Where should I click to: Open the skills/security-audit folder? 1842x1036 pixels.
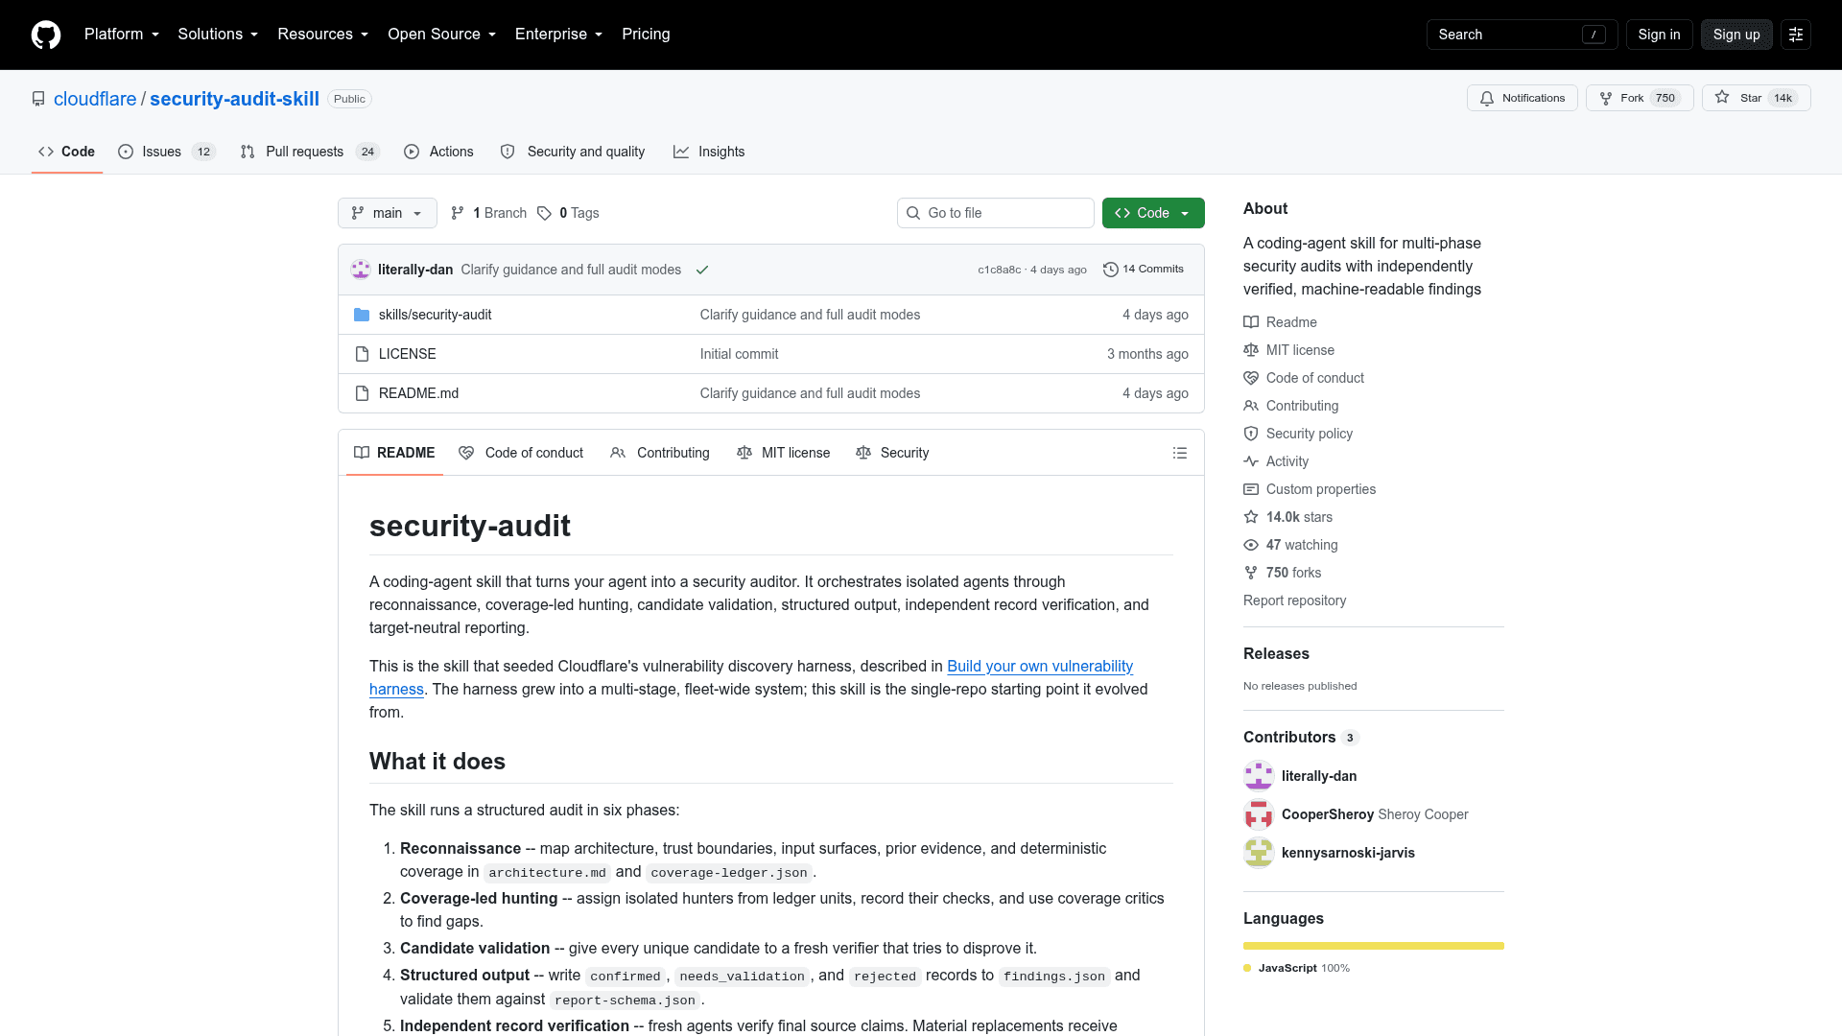[435, 315]
